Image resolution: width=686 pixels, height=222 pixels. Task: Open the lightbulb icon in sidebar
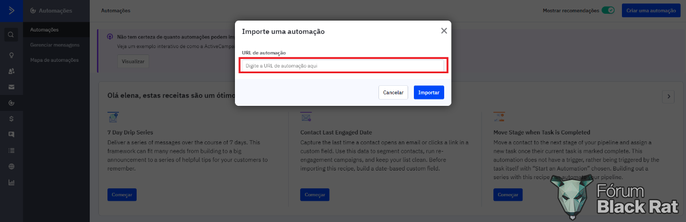11,55
